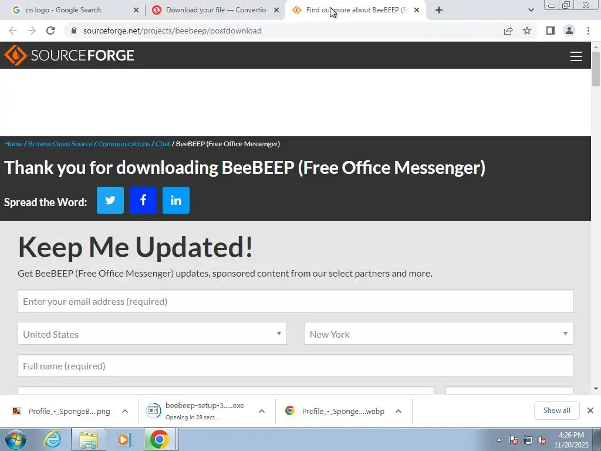Open Communications breadcrumb link
Viewport: 601px width, 451px height.
pos(124,144)
